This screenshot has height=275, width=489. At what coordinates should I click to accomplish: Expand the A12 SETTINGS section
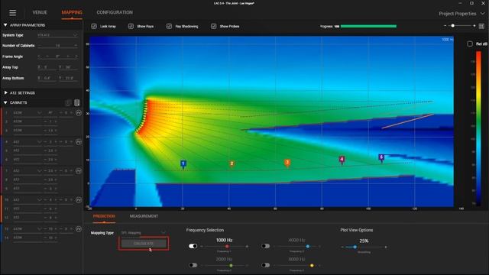tap(5, 93)
